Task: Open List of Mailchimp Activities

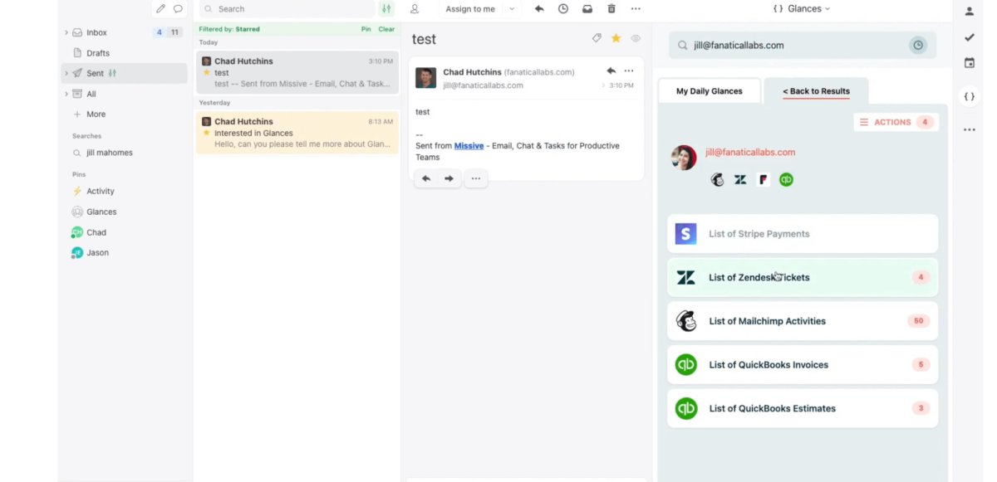Action: (803, 321)
